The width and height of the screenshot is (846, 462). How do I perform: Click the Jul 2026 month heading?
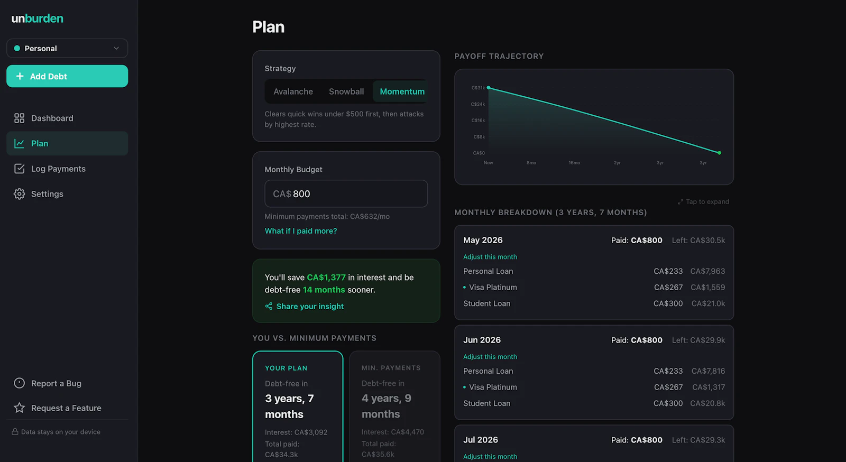coord(481,440)
